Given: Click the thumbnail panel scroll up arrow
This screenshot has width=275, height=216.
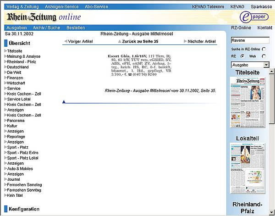Looking at the screenshot, I should 271,71.
